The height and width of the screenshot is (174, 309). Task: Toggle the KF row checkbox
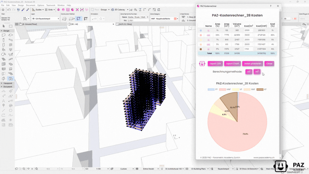(201, 49)
